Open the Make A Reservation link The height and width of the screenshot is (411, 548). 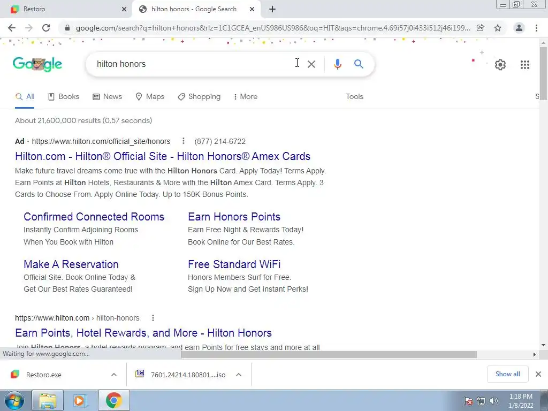(x=71, y=264)
